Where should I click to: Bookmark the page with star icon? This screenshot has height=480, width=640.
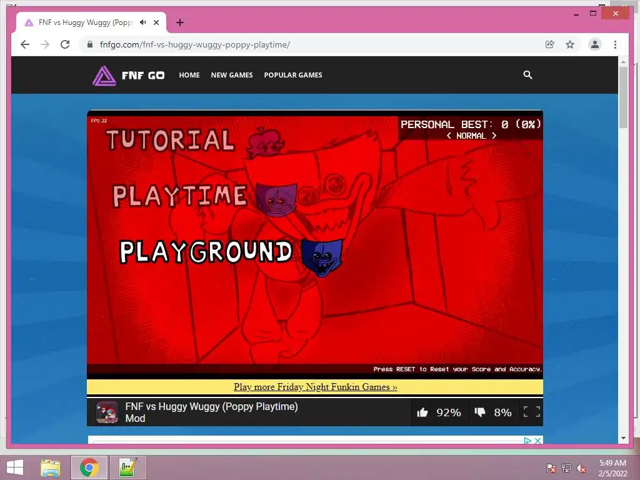pos(570,44)
